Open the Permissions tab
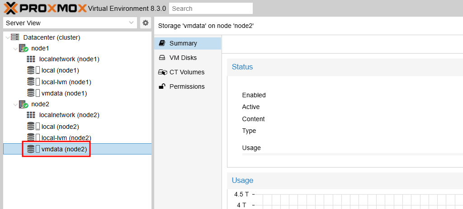The width and height of the screenshot is (463, 209). (x=188, y=86)
